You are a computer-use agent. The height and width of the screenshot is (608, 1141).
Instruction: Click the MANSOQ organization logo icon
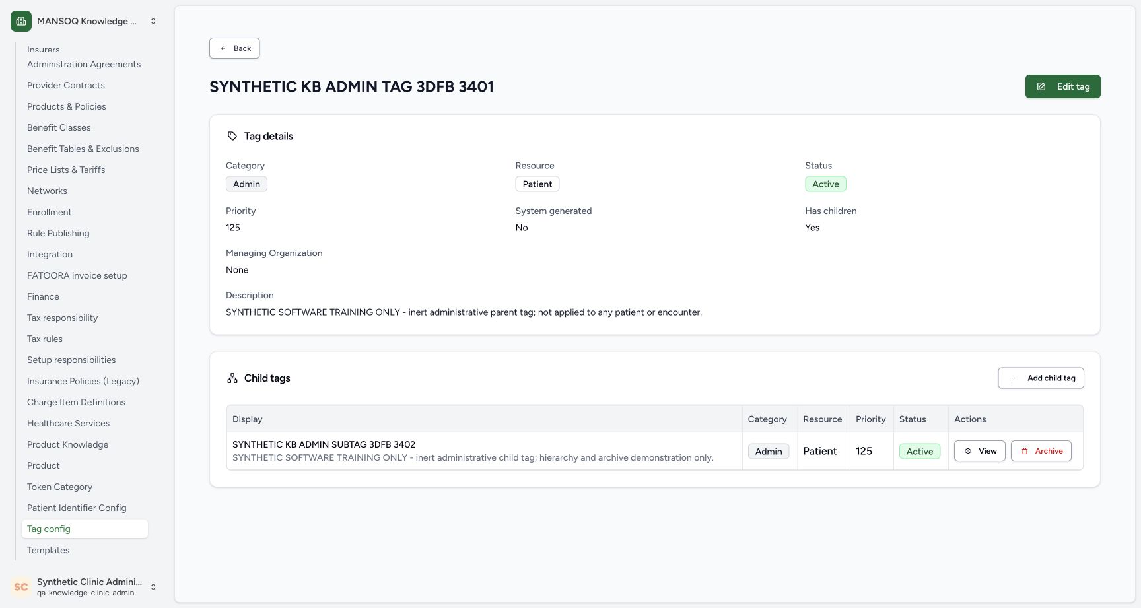click(21, 21)
